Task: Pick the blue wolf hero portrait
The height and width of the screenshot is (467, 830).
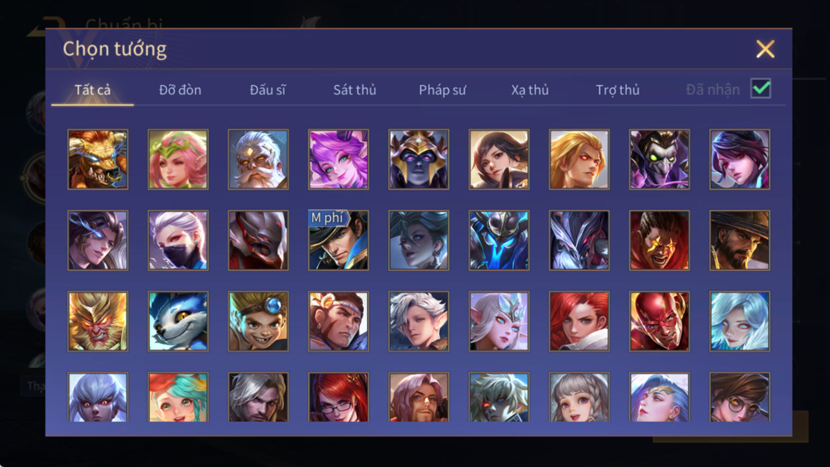Action: tap(178, 322)
